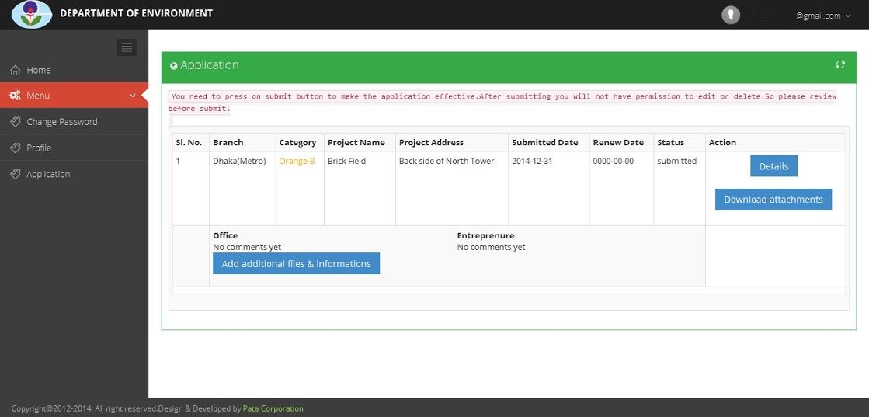
Task: Click the globe icon in Application header
Action: (174, 66)
